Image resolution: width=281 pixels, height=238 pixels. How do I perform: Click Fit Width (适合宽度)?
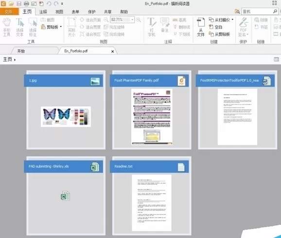tap(90, 27)
